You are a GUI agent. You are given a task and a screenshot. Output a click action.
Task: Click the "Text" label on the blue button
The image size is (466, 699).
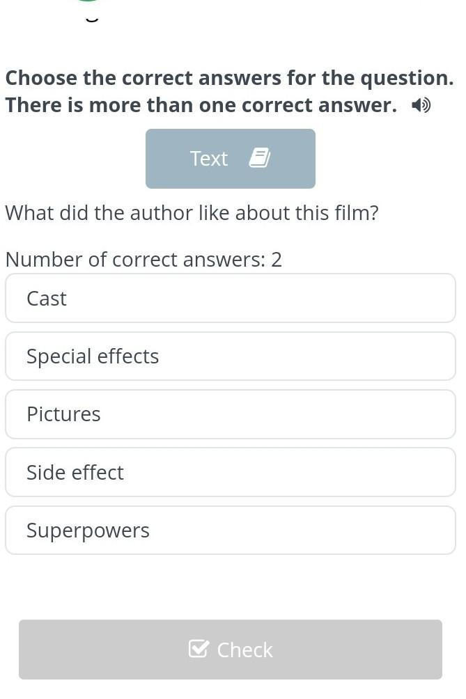(x=209, y=159)
